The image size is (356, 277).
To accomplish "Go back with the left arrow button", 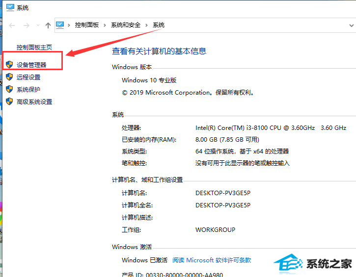I will click(12, 25).
